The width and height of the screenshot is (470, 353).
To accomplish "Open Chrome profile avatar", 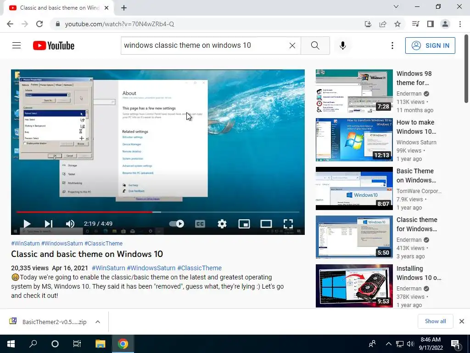I will [445, 24].
